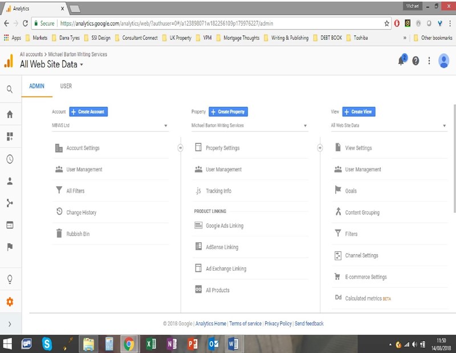Open Behaviour icon in sidebar
Viewport: 456px width, 353px height.
click(10, 225)
